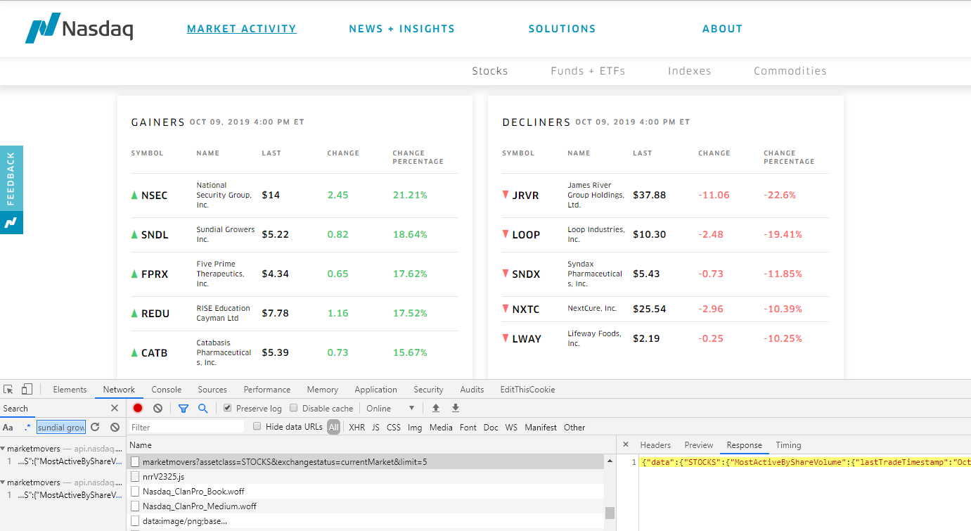Open the Application panel
The width and height of the screenshot is (971, 531).
[x=375, y=390]
